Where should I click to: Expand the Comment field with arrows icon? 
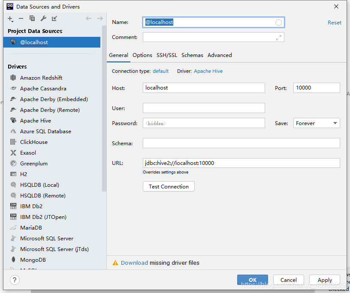tap(278, 38)
